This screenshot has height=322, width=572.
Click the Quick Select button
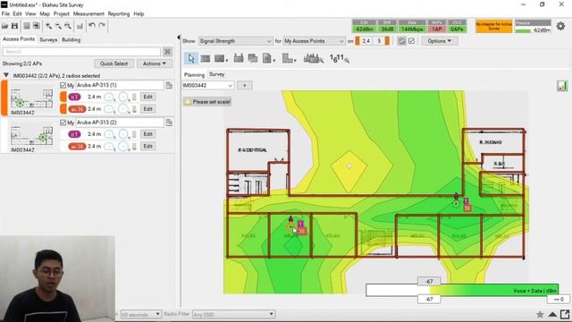[114, 64]
